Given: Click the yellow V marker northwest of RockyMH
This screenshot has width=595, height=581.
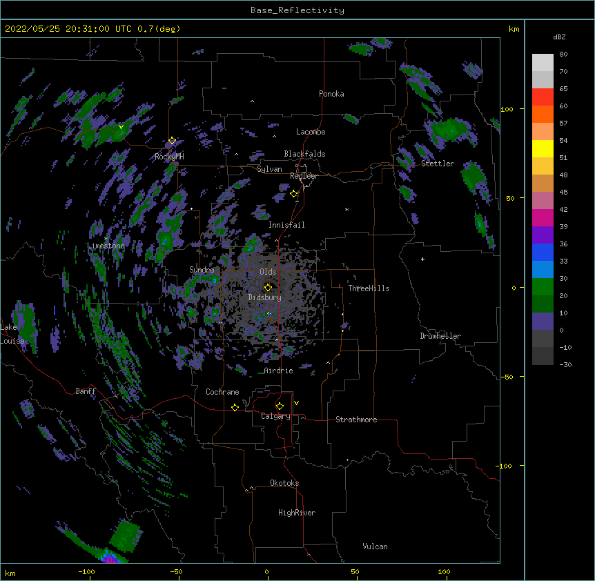Looking at the screenshot, I should 121,127.
